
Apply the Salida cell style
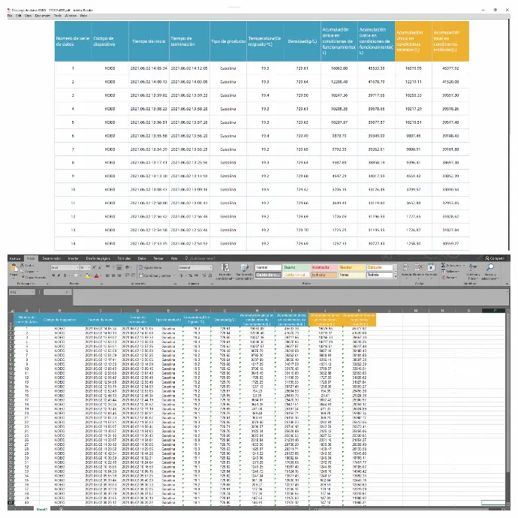pos(380,275)
